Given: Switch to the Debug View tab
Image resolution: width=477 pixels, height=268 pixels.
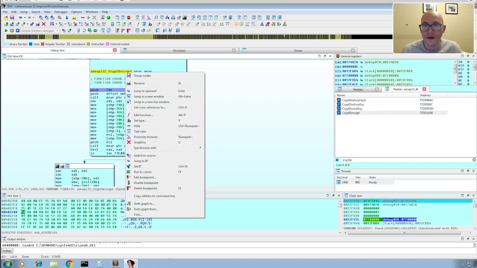Looking at the screenshot, I should [57, 50].
